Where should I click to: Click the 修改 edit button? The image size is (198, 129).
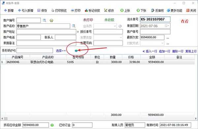pos(109,11)
